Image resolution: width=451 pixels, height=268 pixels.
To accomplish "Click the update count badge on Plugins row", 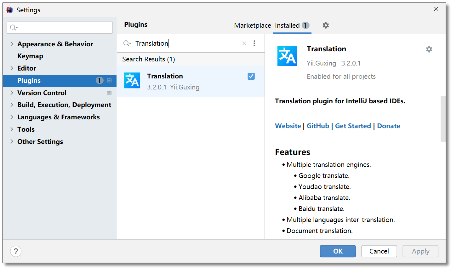I will tap(99, 81).
